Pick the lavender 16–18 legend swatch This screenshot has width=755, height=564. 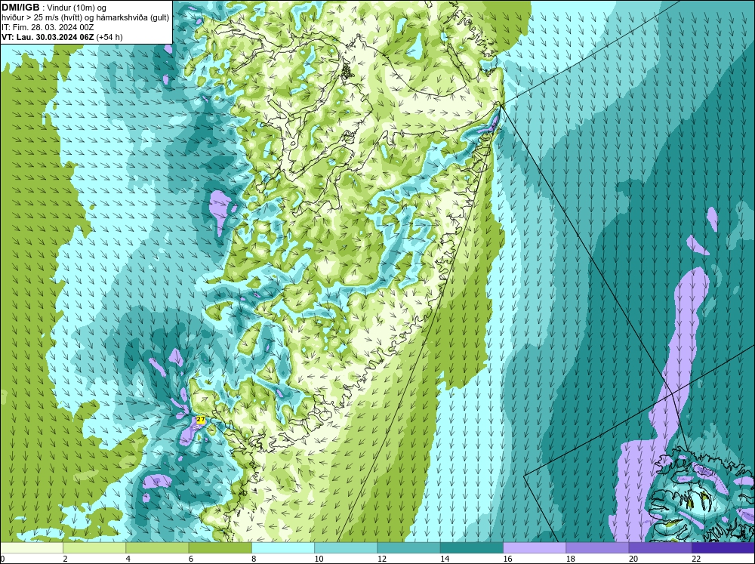pos(535,548)
